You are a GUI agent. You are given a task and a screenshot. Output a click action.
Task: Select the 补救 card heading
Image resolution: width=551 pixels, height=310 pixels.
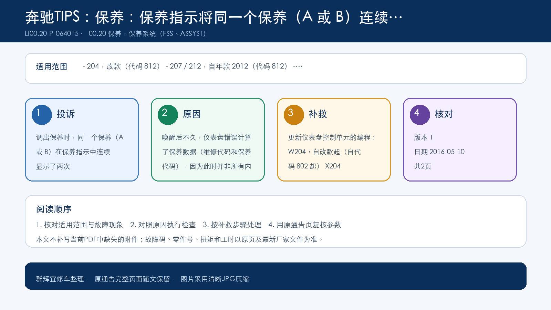click(318, 114)
